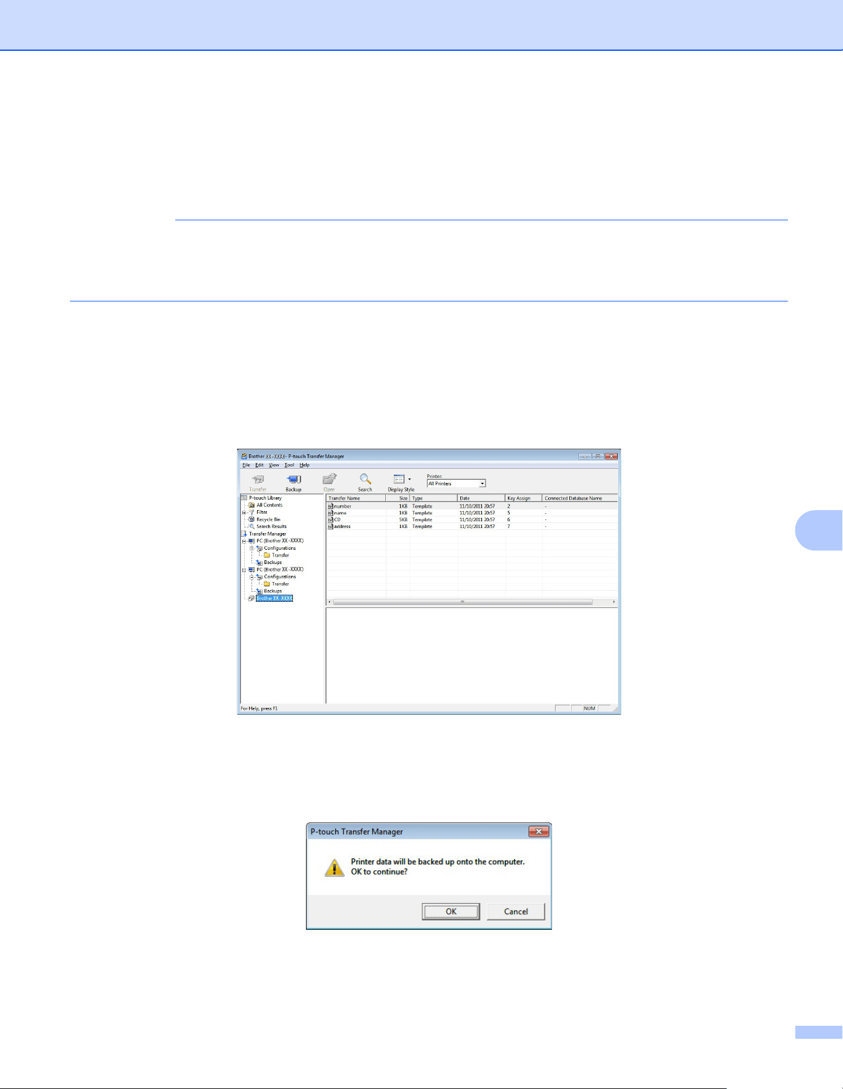Sort by the Date column header
843x1089 pixels.
point(481,498)
